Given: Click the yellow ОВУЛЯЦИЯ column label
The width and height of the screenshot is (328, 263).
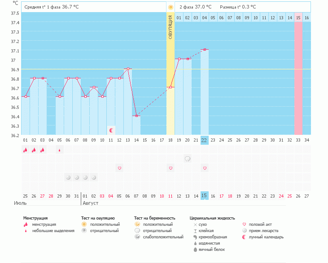Looking at the screenshot, I should pos(171,27).
